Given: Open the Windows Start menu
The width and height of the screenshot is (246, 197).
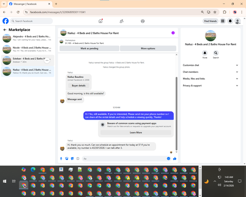Looking at the screenshot, I should [x=4, y=181].
